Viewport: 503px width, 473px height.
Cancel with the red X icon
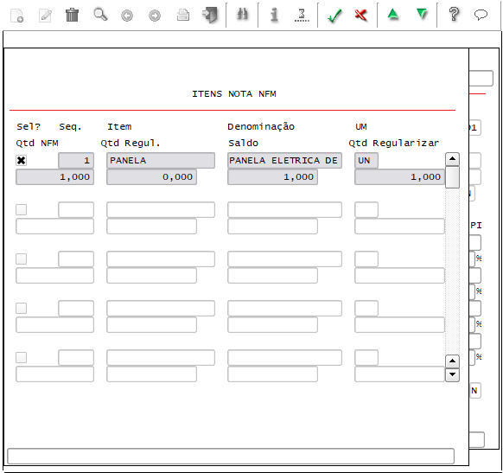pos(361,15)
